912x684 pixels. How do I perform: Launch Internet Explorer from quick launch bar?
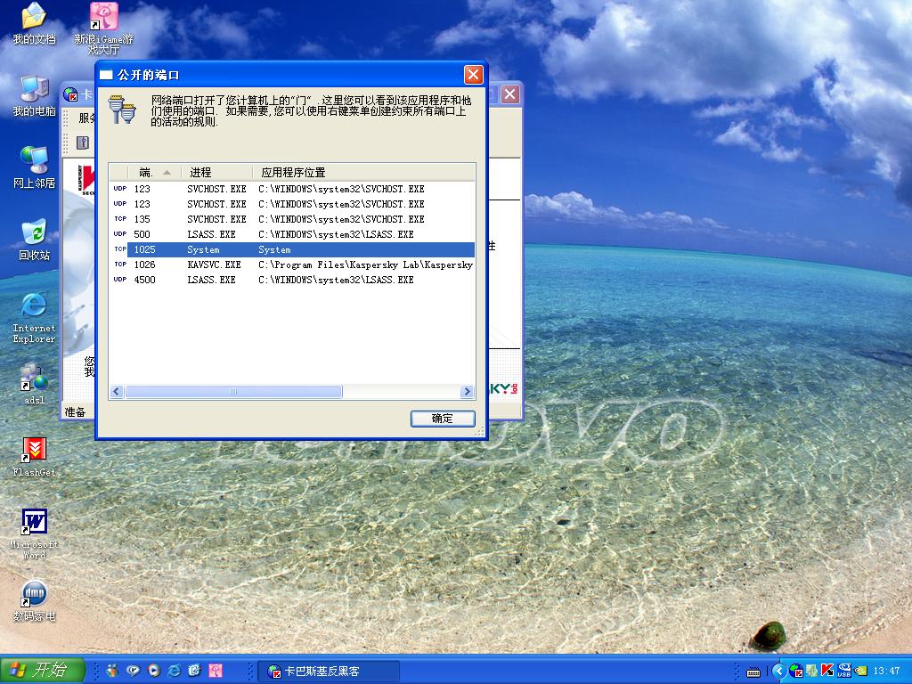(174, 671)
